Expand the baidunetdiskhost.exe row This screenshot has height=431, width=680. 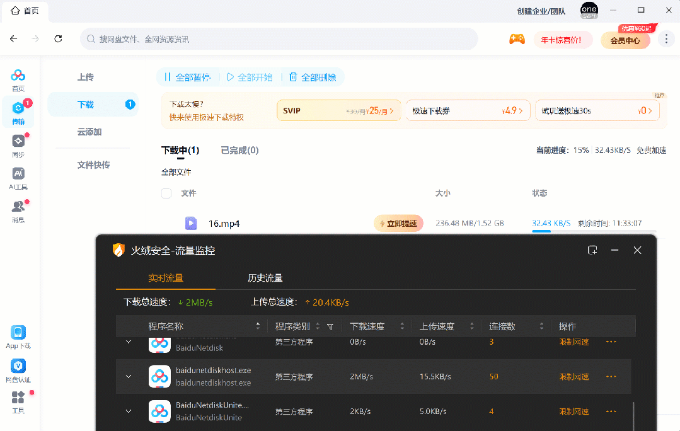129,377
